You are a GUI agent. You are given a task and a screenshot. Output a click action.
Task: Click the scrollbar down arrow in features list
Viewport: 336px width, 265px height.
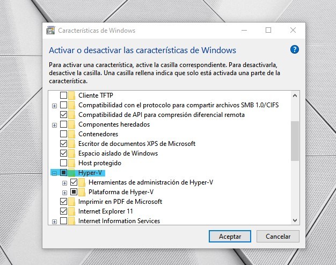[295, 220]
